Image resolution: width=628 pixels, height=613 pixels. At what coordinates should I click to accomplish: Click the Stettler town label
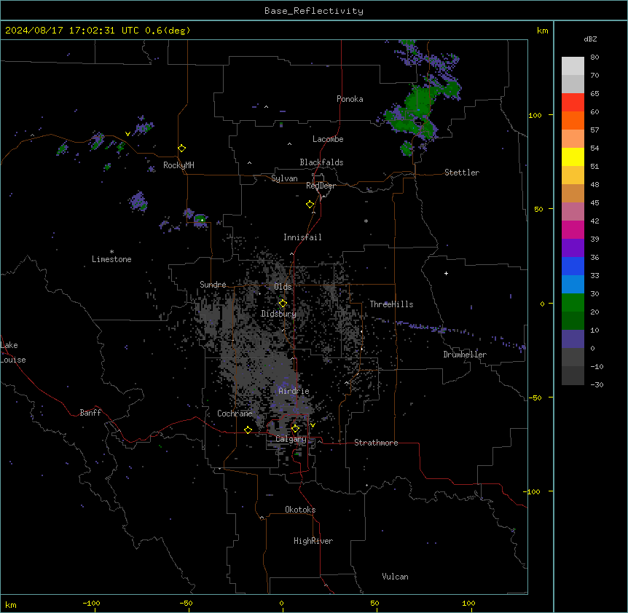coord(462,173)
